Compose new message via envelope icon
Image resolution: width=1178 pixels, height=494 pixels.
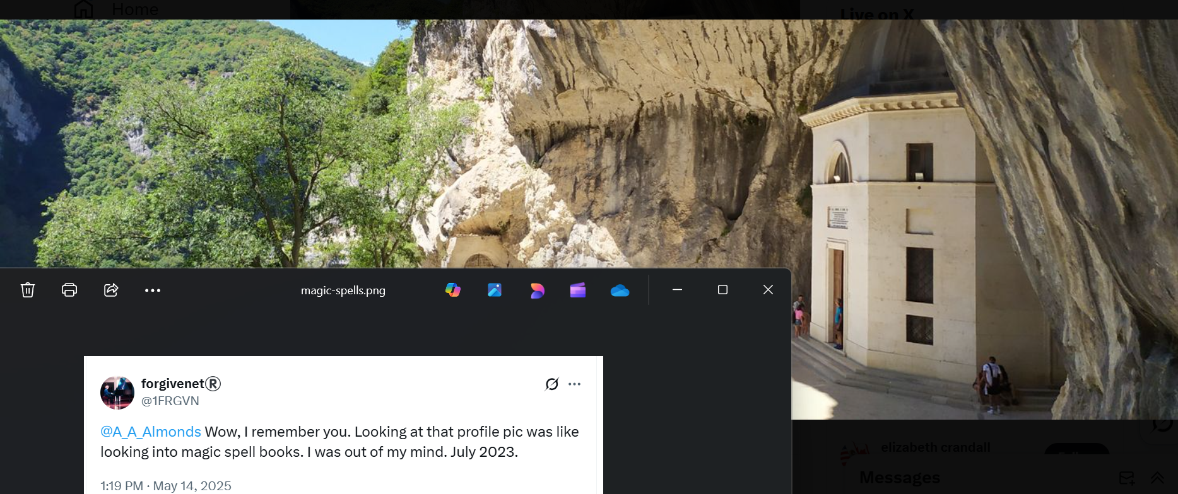[1127, 478]
